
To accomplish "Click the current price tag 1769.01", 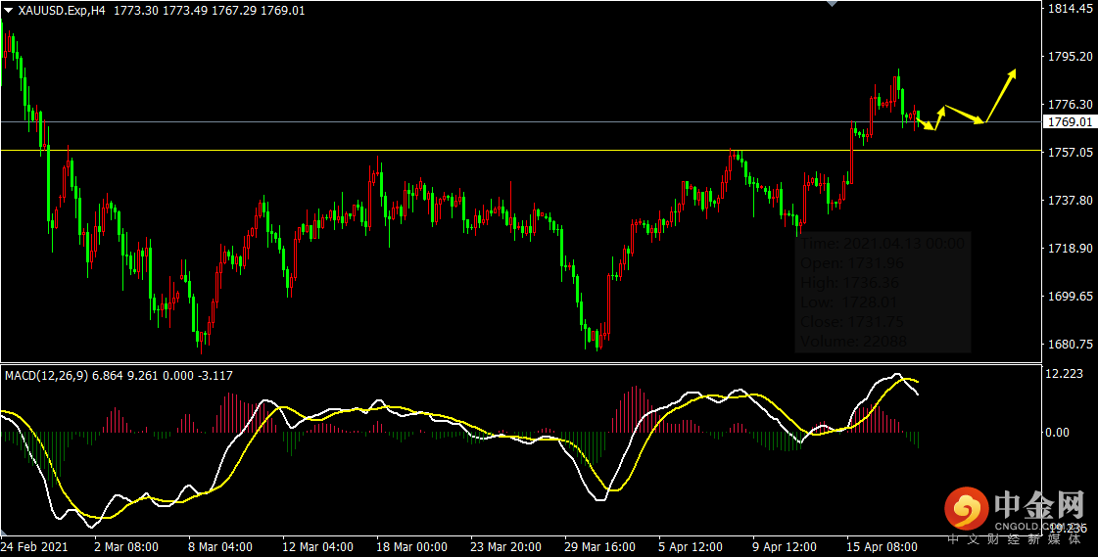I will click(1070, 121).
